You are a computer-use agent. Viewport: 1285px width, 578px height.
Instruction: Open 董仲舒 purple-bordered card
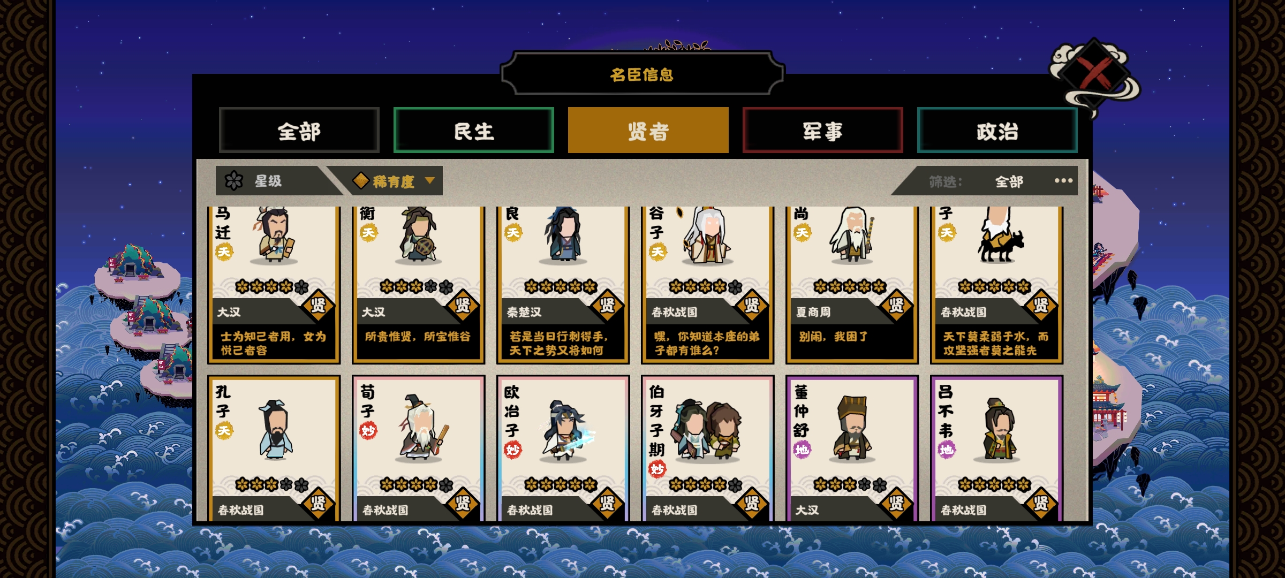(x=852, y=448)
